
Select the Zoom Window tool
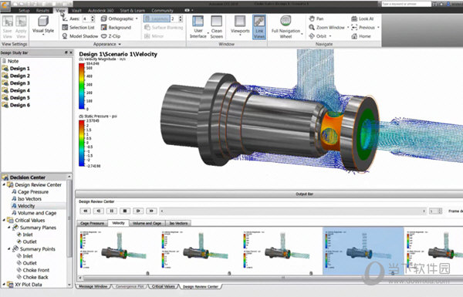(326, 27)
